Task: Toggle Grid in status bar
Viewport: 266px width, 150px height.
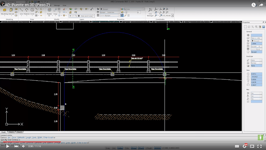Action: [113, 148]
